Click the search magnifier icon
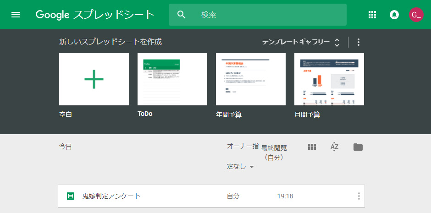This screenshot has width=431, height=213. click(182, 15)
